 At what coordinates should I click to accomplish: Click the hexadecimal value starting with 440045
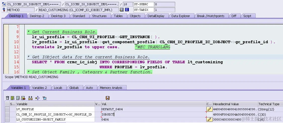[x=235, y=109]
